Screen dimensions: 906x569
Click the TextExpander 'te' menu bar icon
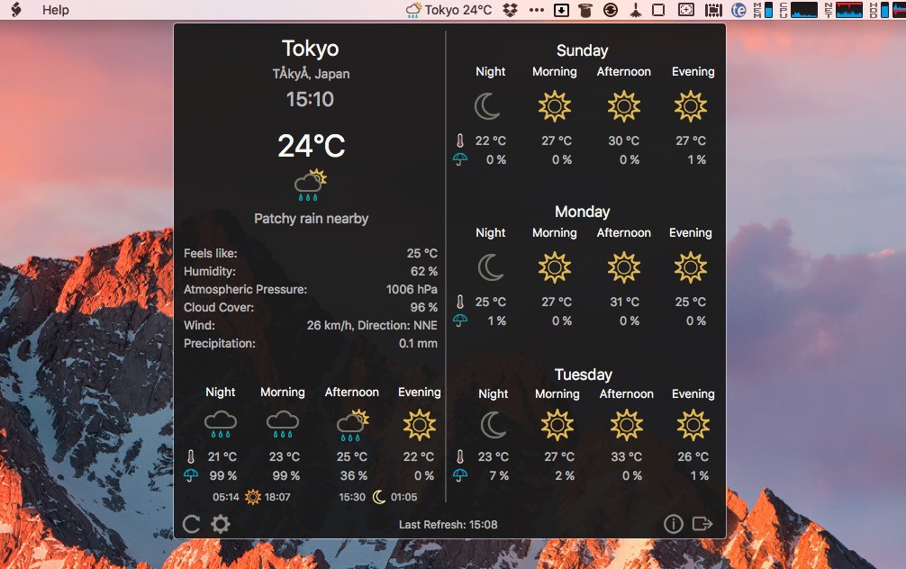click(738, 10)
